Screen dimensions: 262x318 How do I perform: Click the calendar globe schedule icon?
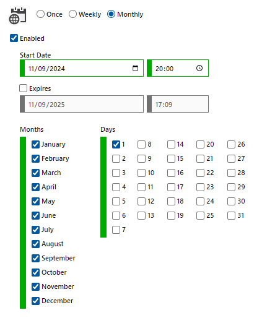[x=18, y=16]
